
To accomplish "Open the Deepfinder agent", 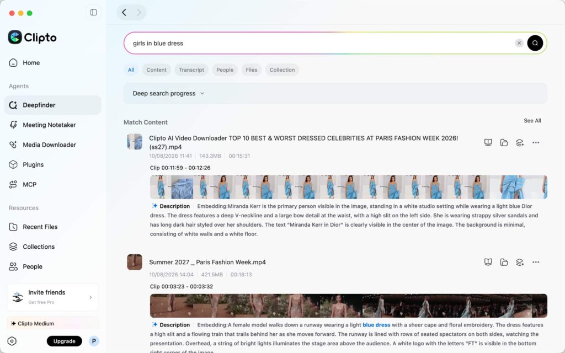I will [x=53, y=105].
